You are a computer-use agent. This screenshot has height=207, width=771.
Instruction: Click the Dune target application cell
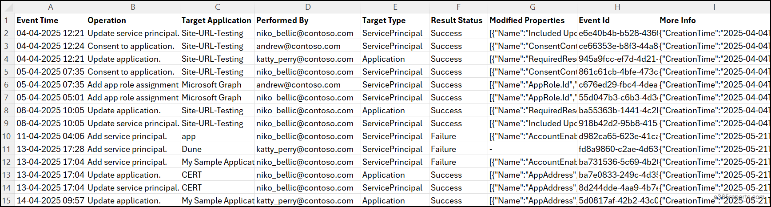[192, 149]
